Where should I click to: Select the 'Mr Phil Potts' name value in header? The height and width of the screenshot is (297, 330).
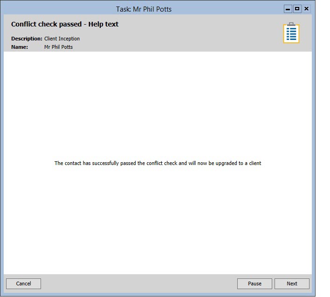(58, 47)
